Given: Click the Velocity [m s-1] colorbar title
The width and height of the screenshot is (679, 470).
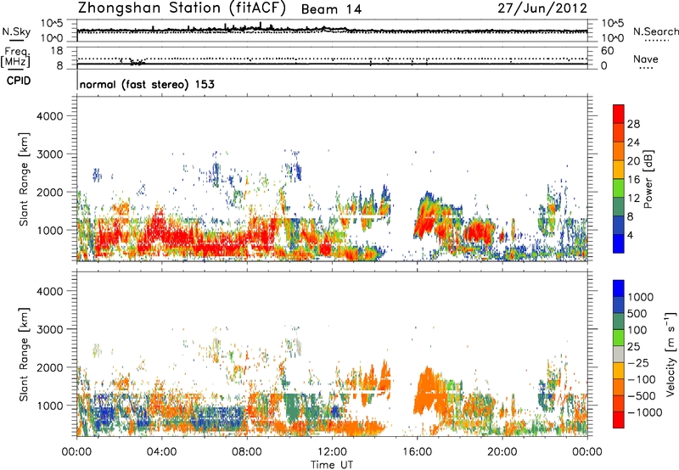Looking at the screenshot, I should pyautogui.click(x=671, y=354).
